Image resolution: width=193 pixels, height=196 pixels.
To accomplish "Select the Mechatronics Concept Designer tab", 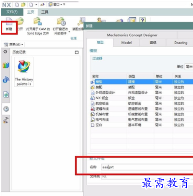I will [x=132, y=35].
